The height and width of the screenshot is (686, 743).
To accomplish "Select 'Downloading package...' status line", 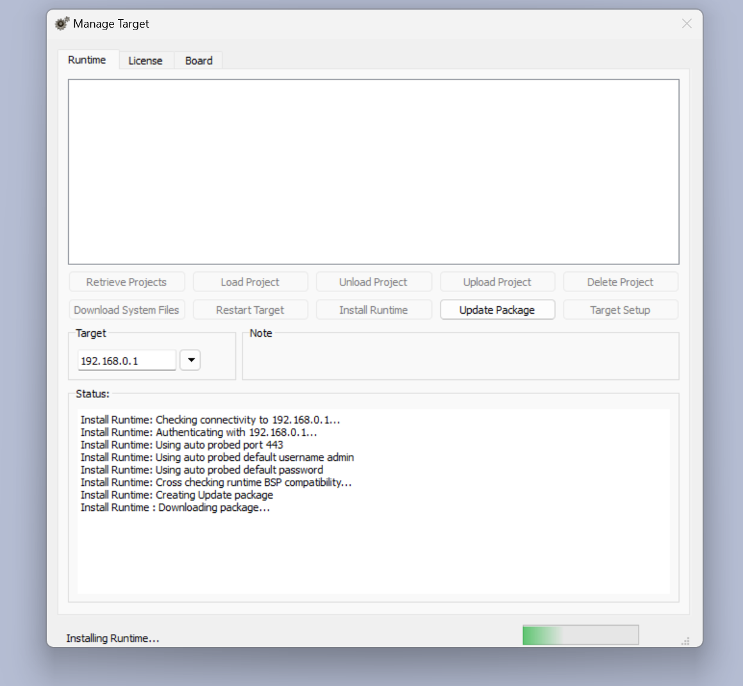I will pyautogui.click(x=175, y=507).
